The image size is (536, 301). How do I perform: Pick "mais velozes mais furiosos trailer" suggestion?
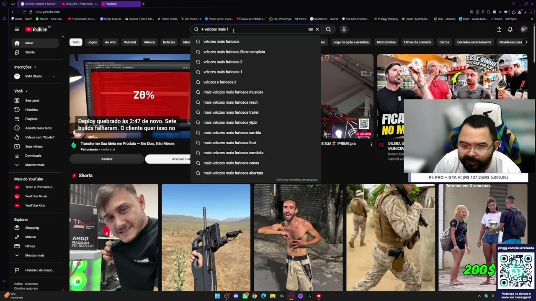(255, 112)
